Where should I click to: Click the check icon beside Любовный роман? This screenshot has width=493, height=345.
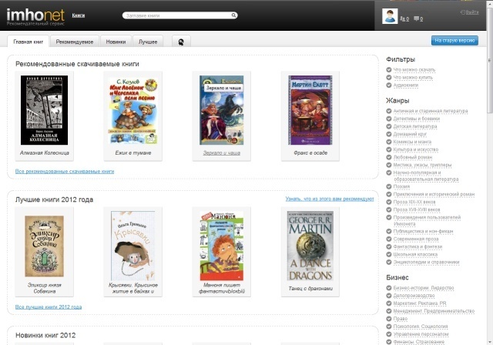(x=389, y=157)
